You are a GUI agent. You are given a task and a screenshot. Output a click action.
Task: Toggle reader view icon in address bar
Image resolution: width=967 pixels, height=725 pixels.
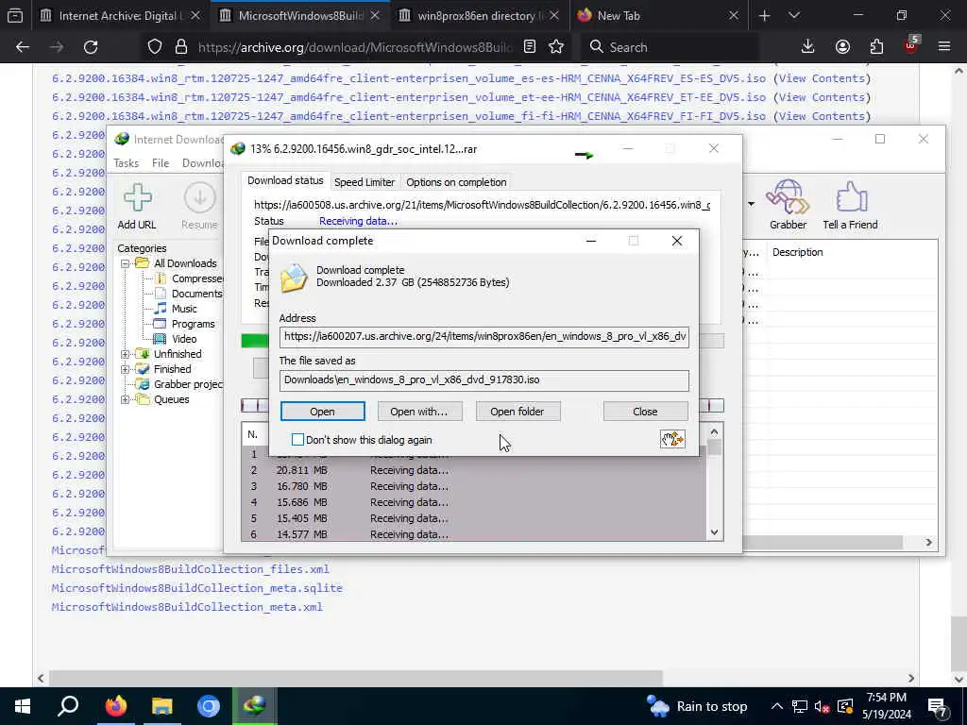(530, 47)
